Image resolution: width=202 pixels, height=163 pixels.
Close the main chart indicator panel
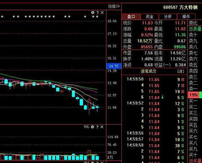102,12
